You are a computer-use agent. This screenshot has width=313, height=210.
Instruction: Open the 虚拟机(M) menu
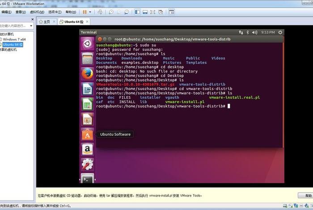[x=37, y=12]
